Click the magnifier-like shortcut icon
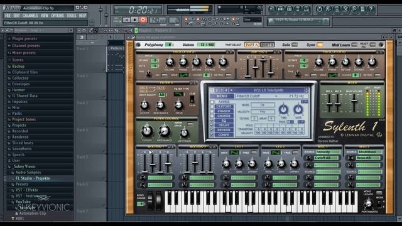 tap(354, 9)
